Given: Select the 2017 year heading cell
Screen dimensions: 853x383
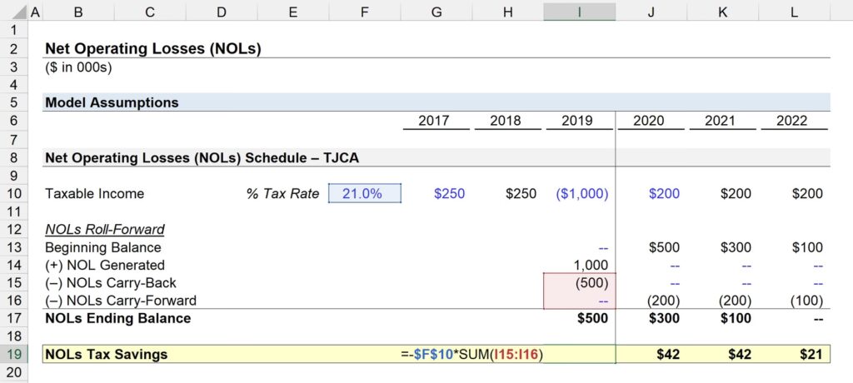Looking at the screenshot, I should click(436, 121).
